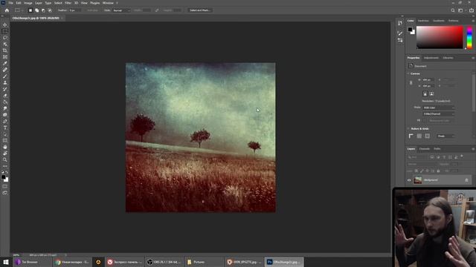Open the Image menu

28,3
